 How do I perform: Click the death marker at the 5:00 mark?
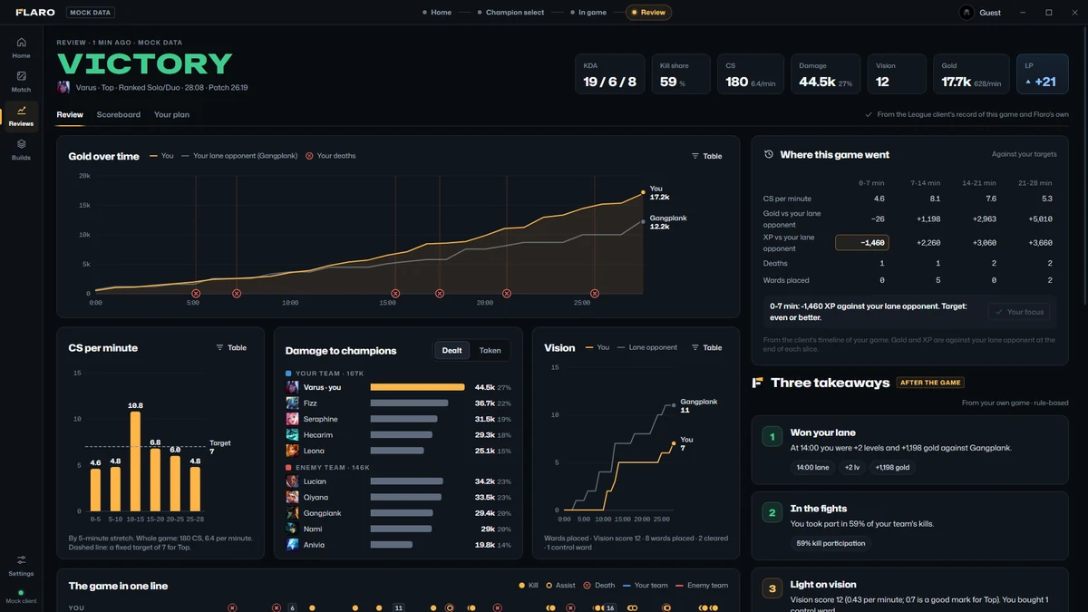[196, 294]
